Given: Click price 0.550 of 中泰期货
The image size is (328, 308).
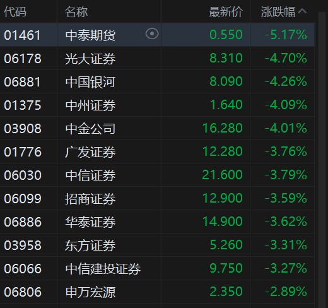Looking at the screenshot, I should click(226, 35).
